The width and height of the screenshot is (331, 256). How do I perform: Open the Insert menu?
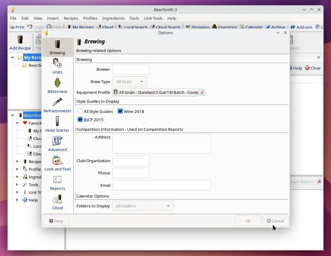tap(53, 18)
